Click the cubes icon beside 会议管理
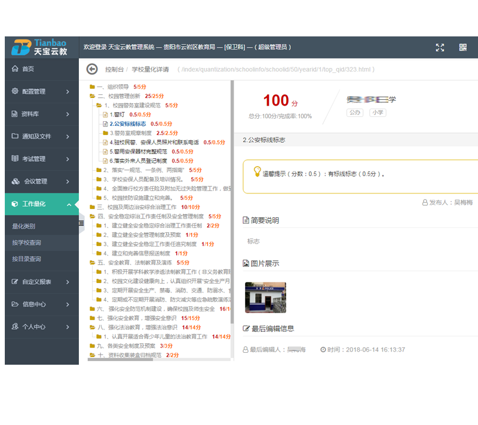478x425 pixels. pos(16,181)
